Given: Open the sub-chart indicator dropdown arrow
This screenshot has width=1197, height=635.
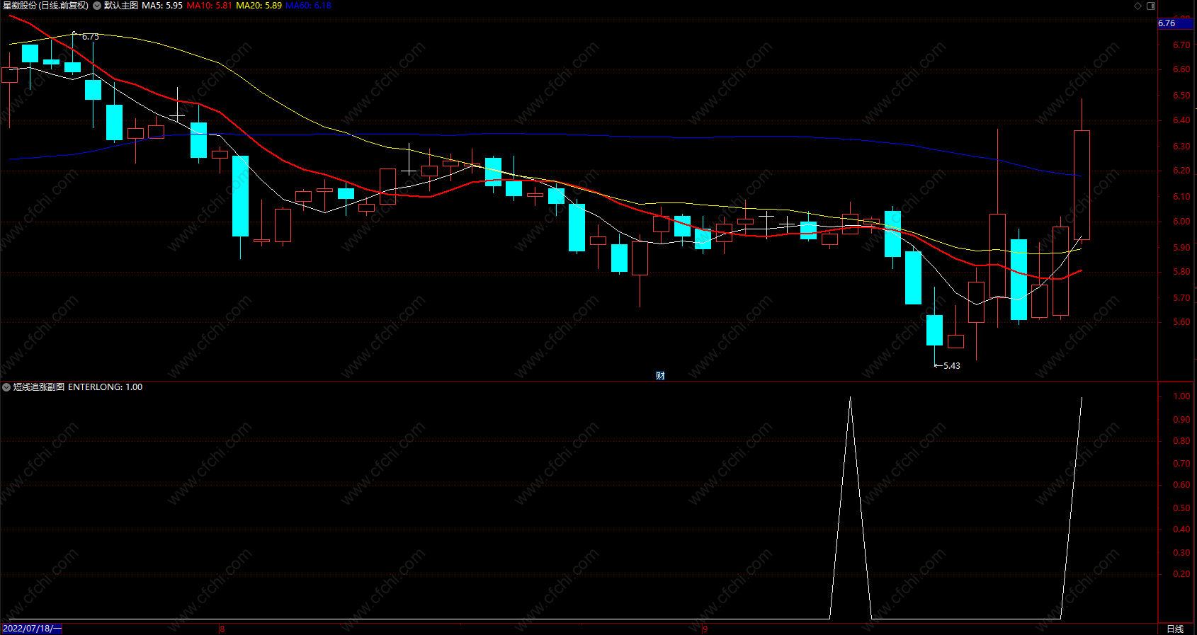Looking at the screenshot, I should tap(6, 387).
